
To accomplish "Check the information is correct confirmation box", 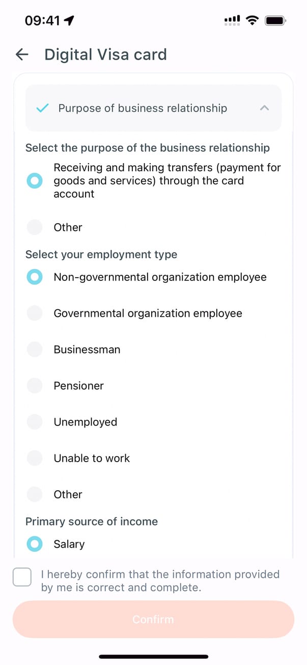I will click(x=22, y=577).
